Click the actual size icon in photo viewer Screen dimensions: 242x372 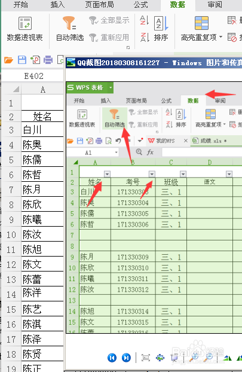[160, 358]
